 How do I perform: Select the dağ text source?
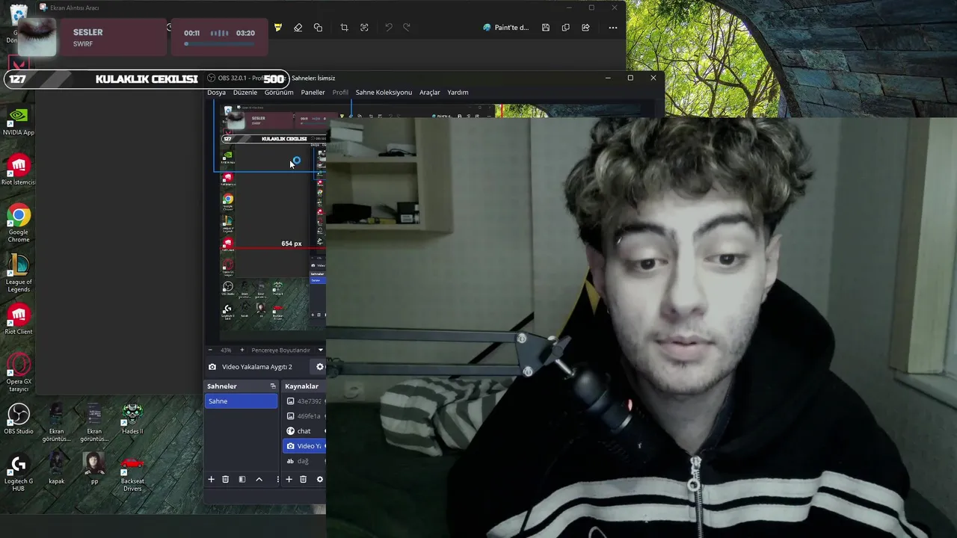point(304,461)
